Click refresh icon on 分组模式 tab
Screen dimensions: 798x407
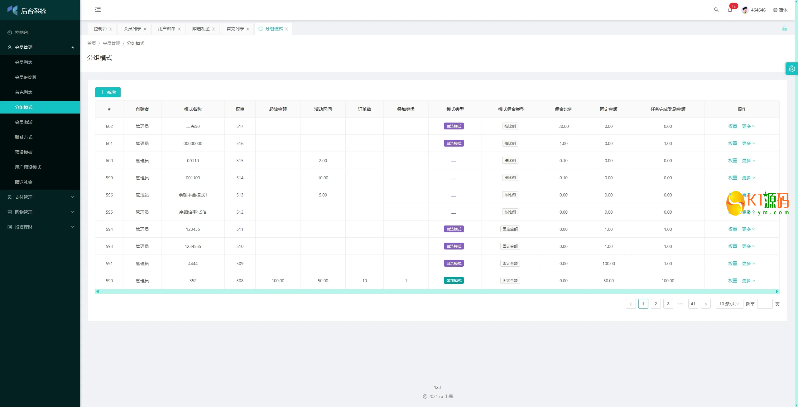point(261,29)
